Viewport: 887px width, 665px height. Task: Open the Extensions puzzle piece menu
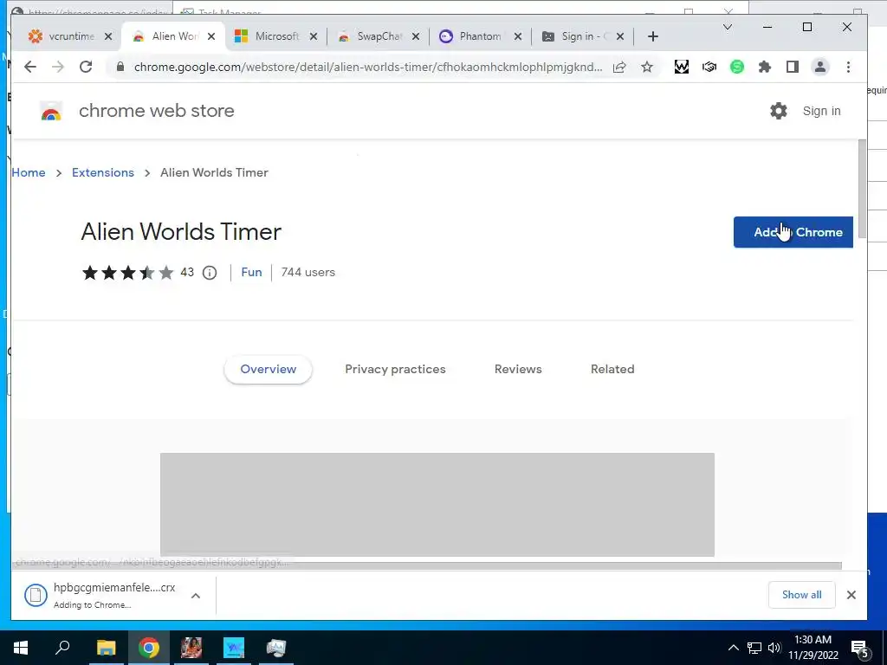pyautogui.click(x=765, y=67)
